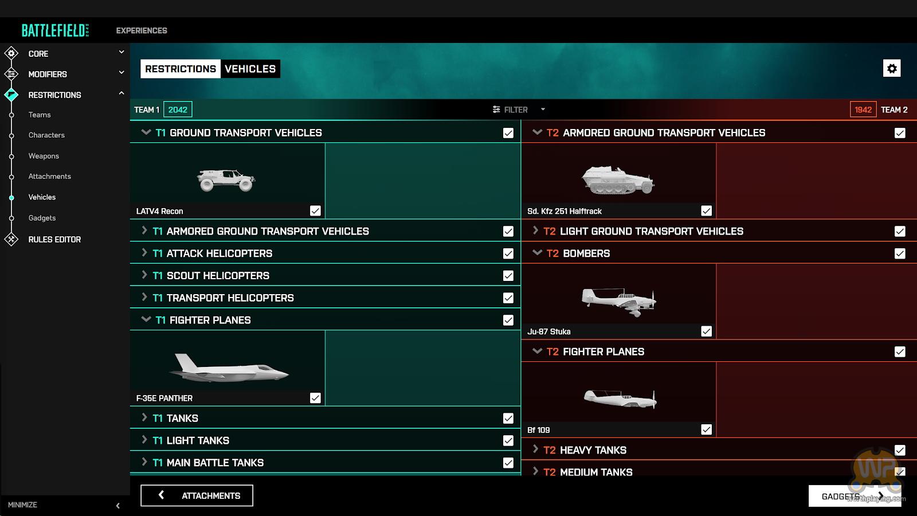Disable T1 Attack Helicopters category checkbox
917x516 pixels.
point(508,253)
